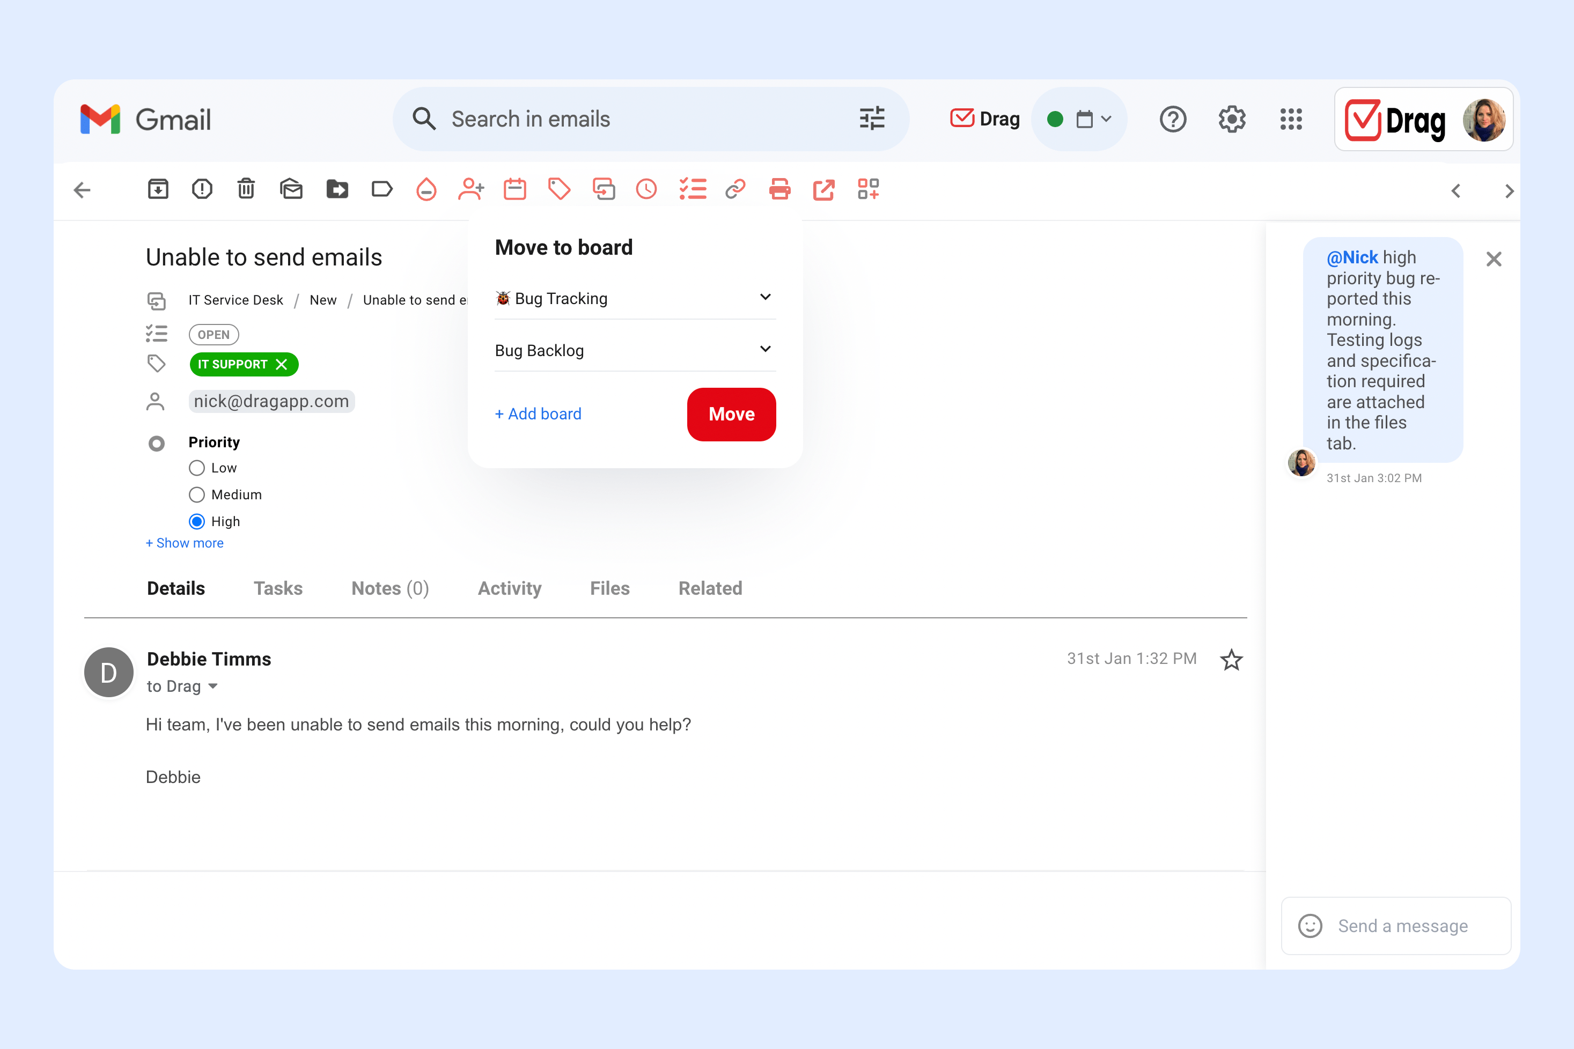The image size is (1574, 1049).
Task: Click the IT Service Desk breadcrumb
Action: click(236, 300)
